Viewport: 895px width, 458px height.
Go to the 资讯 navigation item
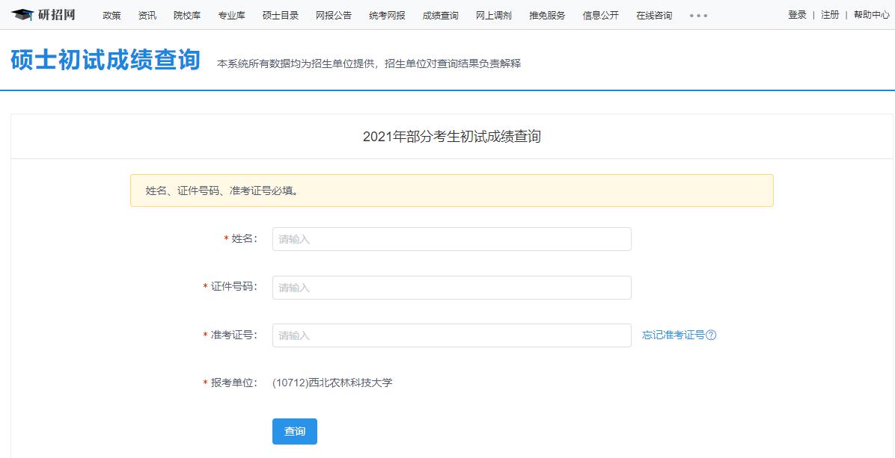coord(147,16)
